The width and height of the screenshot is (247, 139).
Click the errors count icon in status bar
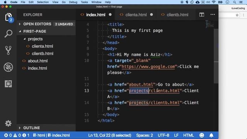click(8, 135)
